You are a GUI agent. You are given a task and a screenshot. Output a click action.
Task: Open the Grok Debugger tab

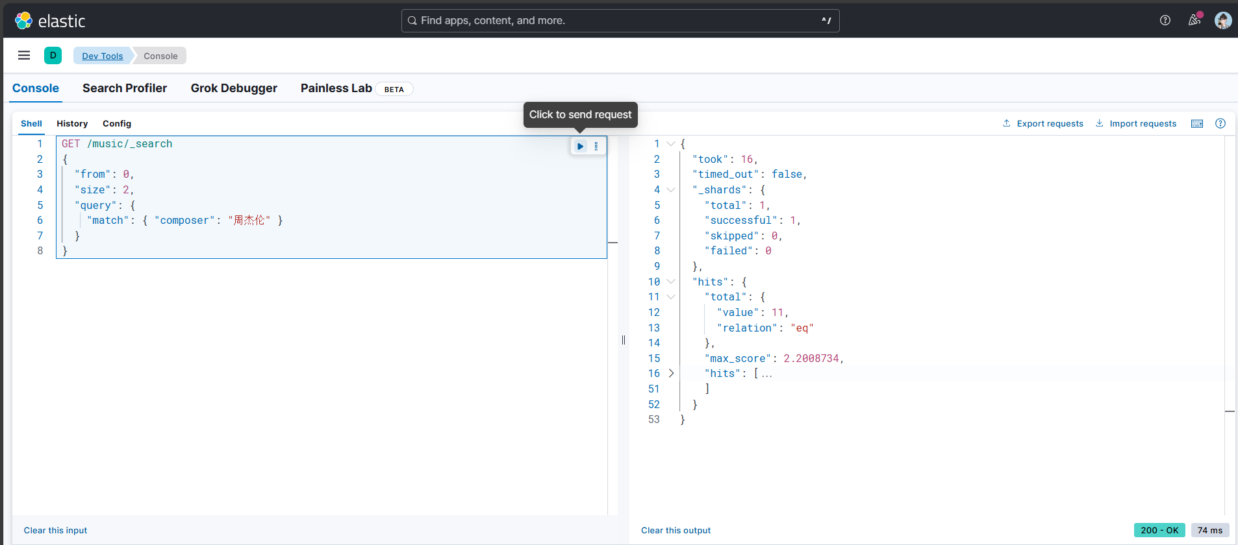click(x=234, y=88)
